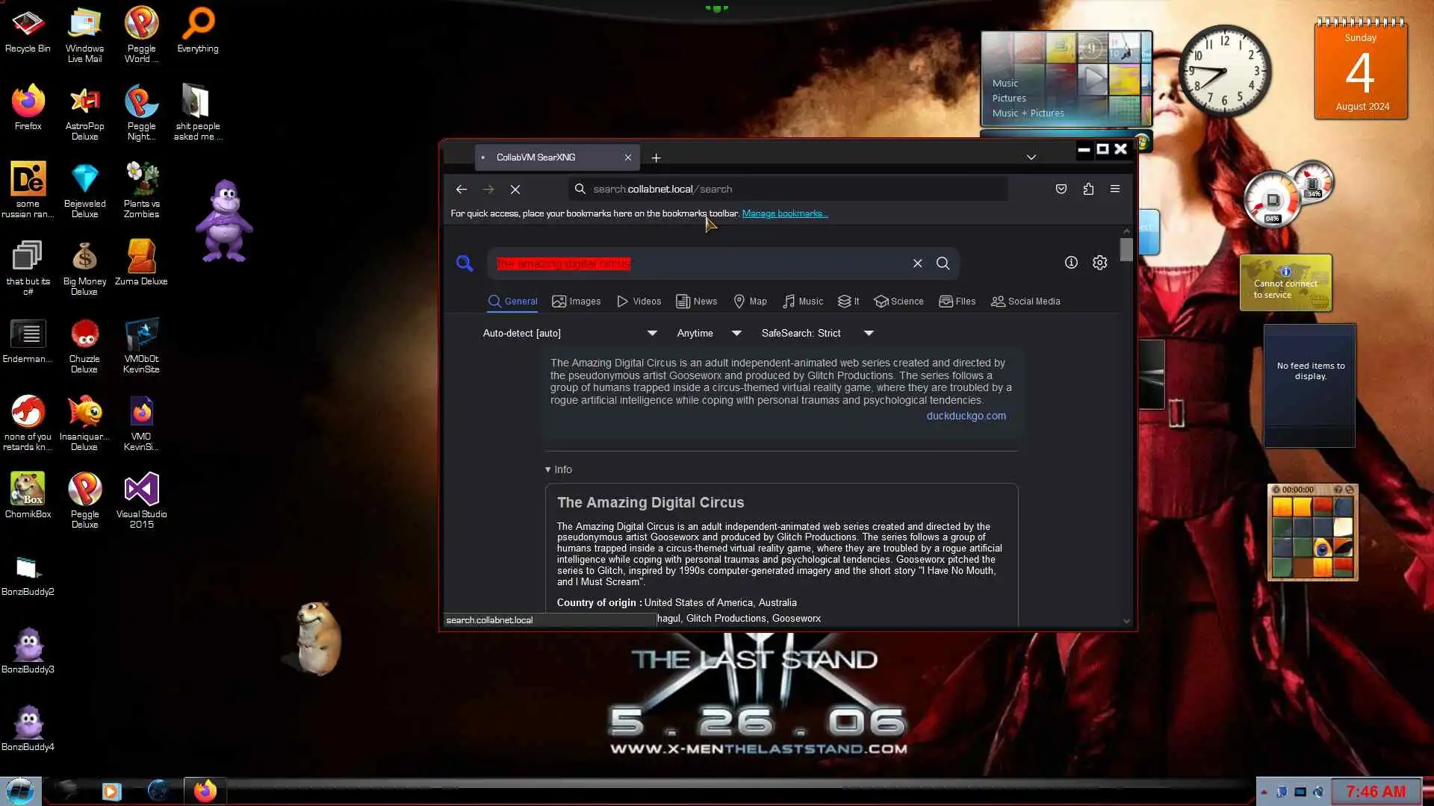Select the Social Media category
The width and height of the screenshot is (1434, 806).
pos(1025,302)
